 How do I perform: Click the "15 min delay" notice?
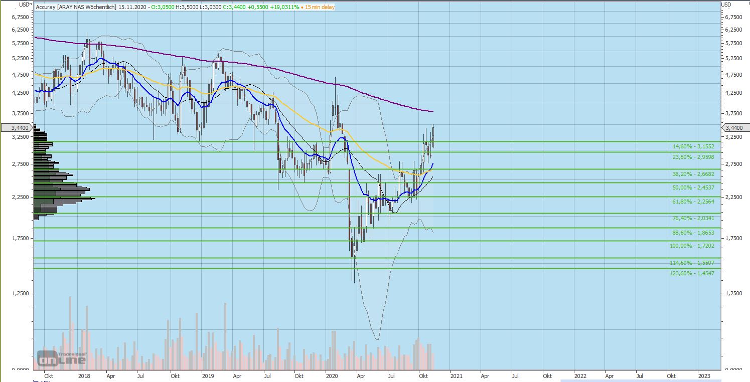319,7
